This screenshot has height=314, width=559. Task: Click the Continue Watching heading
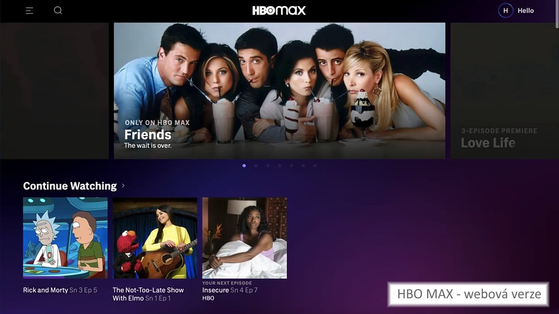click(70, 186)
